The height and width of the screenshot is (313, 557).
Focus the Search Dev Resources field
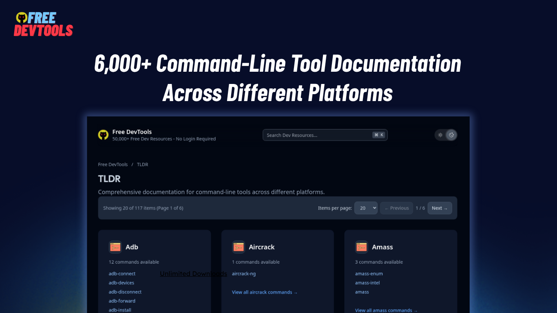pos(325,135)
